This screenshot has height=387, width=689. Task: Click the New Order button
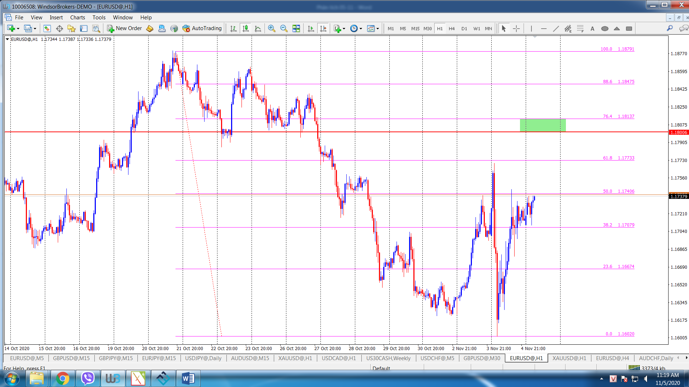tap(125, 28)
